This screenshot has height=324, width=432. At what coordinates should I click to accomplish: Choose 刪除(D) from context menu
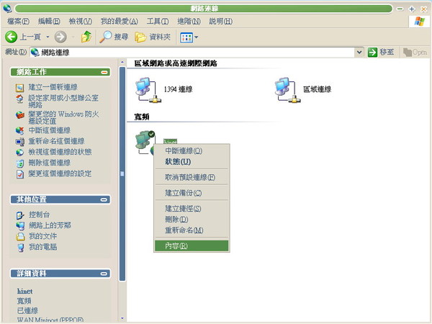pyautogui.click(x=192, y=220)
